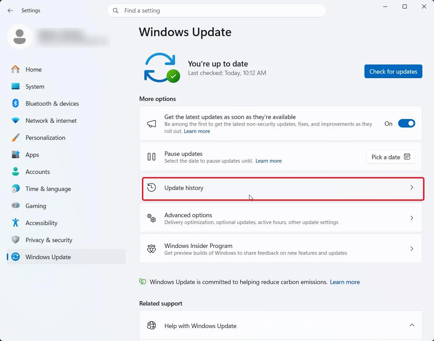Image resolution: width=434 pixels, height=341 pixels.
Task: Open Help with Windows Update row
Action: click(281, 326)
